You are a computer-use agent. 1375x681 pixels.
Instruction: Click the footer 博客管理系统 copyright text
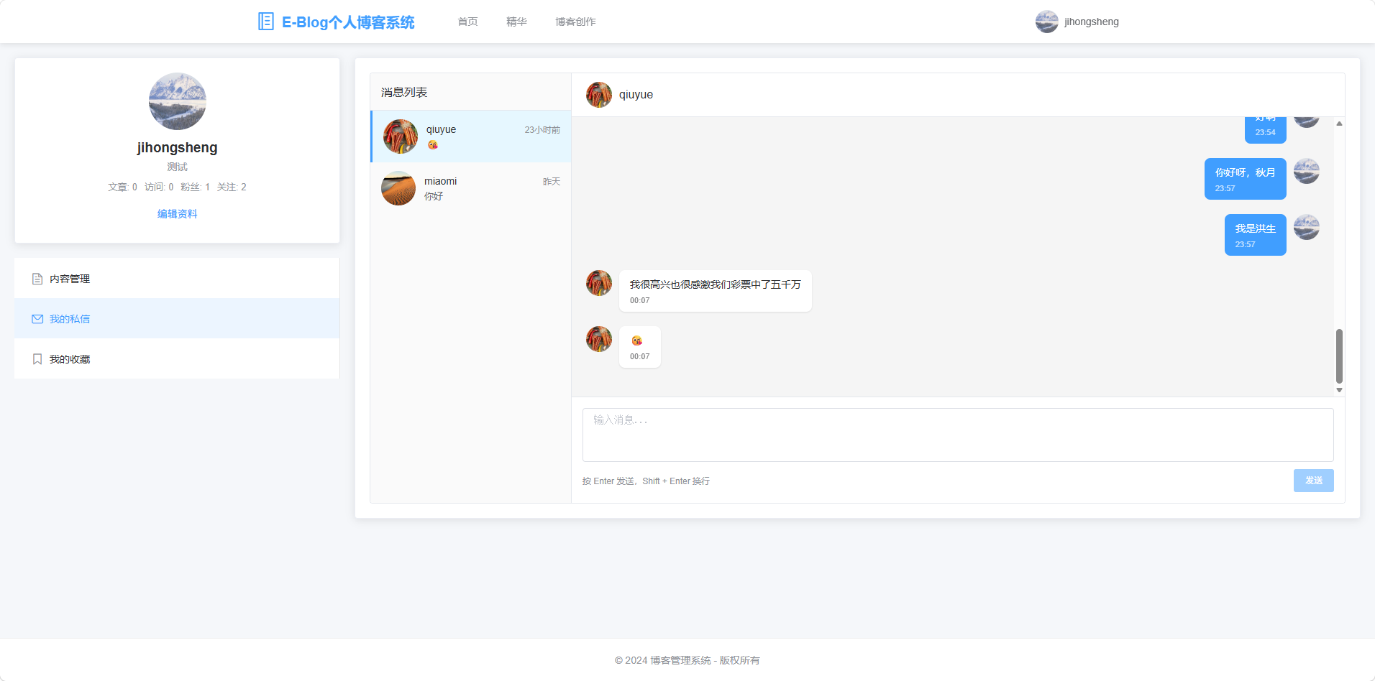(687, 660)
